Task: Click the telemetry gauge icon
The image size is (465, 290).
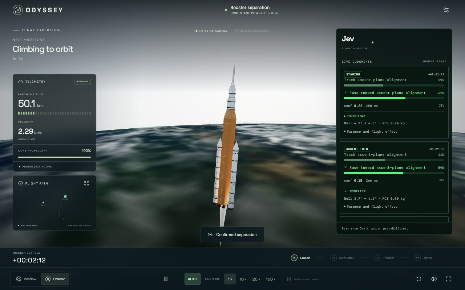Action: [x=20, y=82]
